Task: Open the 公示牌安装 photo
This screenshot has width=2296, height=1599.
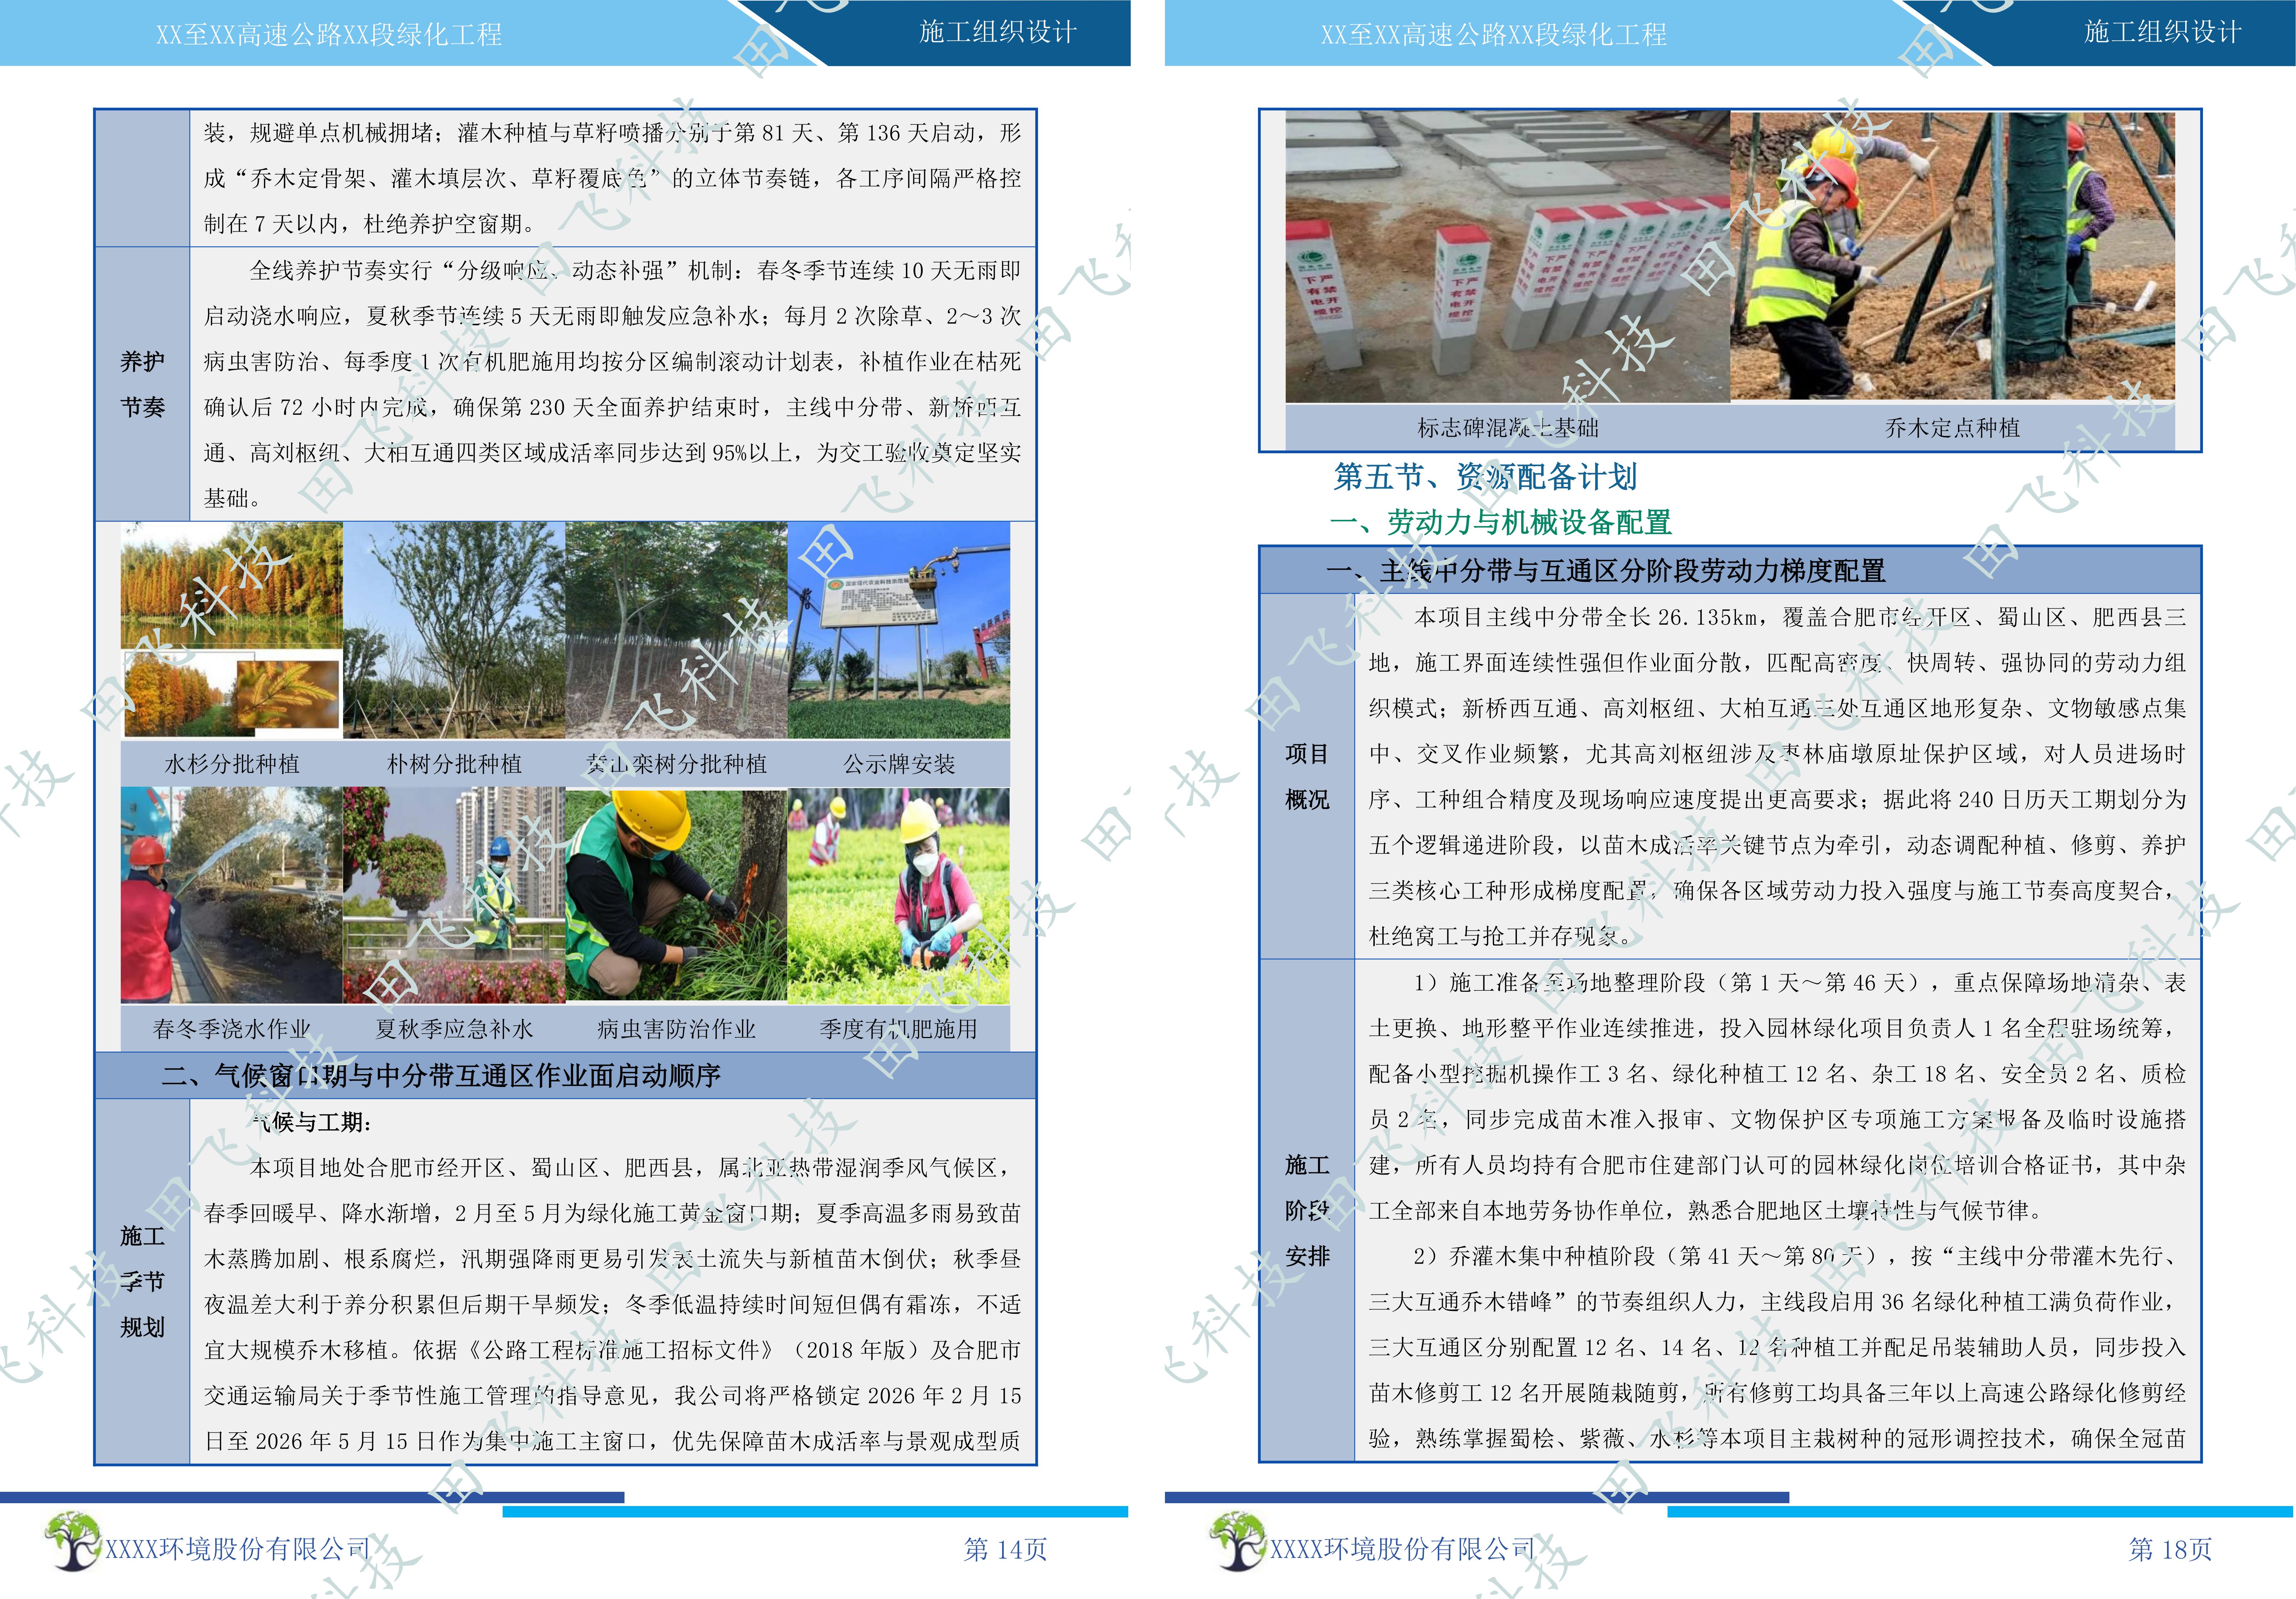Action: click(x=899, y=630)
